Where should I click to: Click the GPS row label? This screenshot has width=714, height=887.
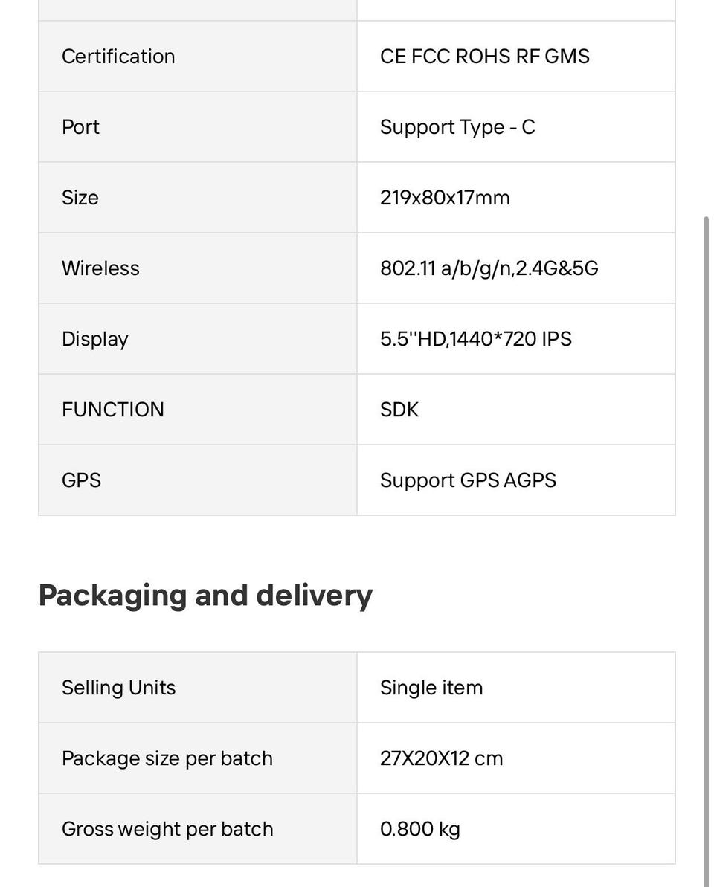pos(81,480)
